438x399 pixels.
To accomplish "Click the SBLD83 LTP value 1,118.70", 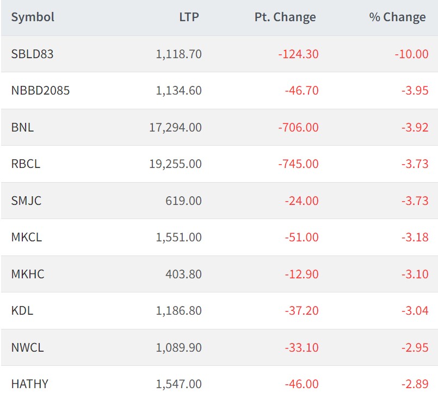I will click(x=178, y=54).
